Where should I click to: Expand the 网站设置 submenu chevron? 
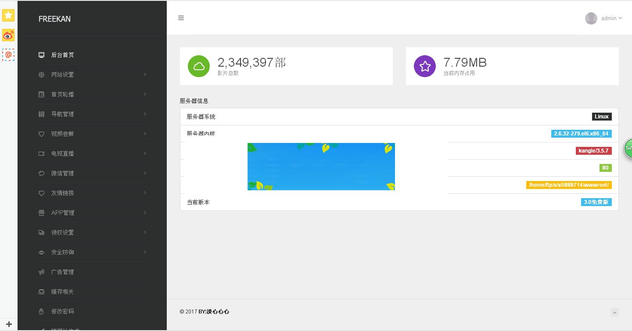145,75
